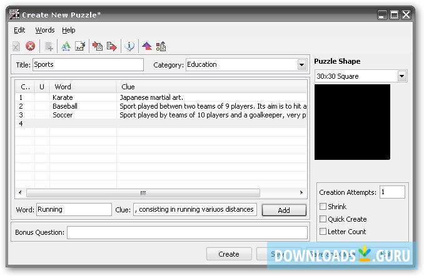Click the blue-red up arrow toolbar icon

pos(147,46)
